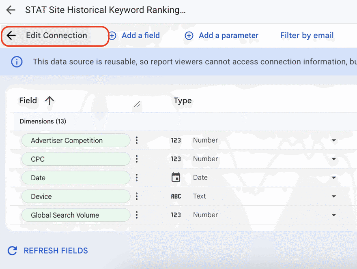
Task: Open three-dot menu for Device field
Action: [x=137, y=196]
